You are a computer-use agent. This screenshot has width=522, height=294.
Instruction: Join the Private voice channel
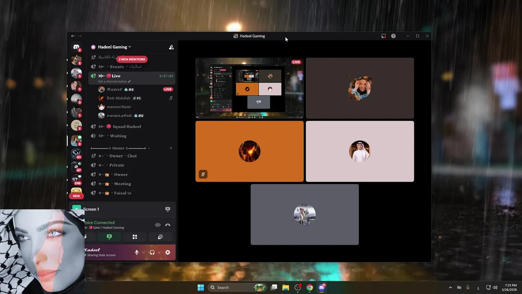coord(132,165)
